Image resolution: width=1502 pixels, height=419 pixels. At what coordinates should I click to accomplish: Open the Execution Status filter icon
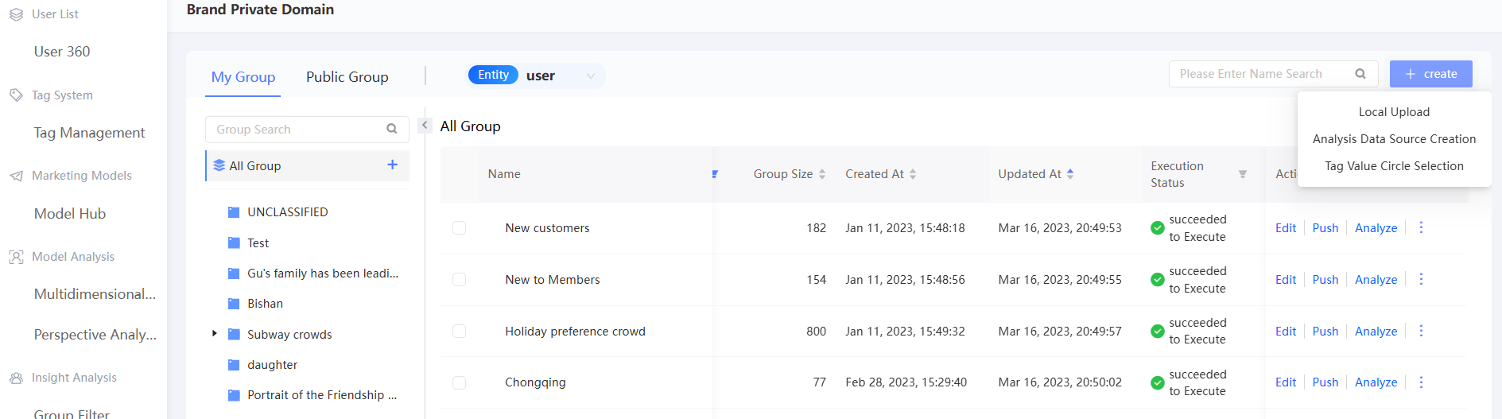pos(1242,174)
